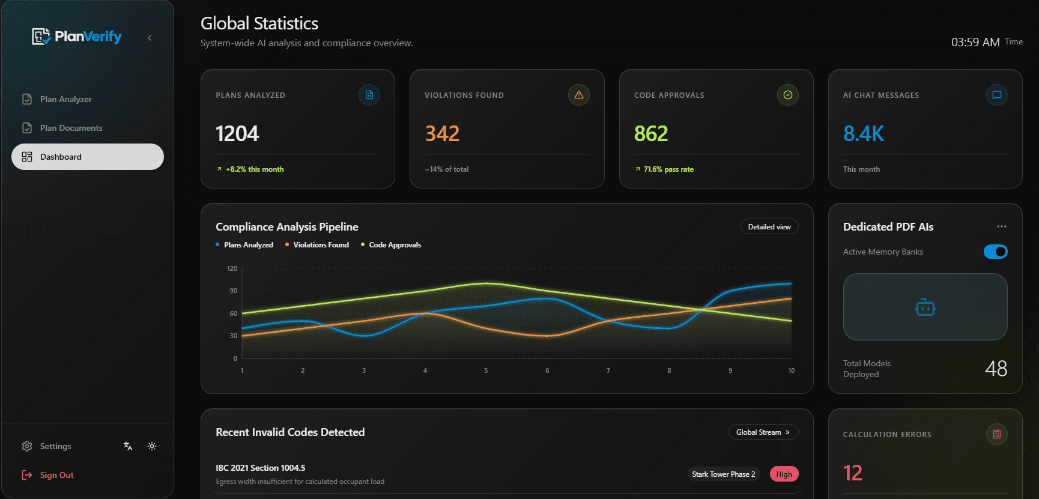Toggle light theme with the sun icon

click(152, 446)
